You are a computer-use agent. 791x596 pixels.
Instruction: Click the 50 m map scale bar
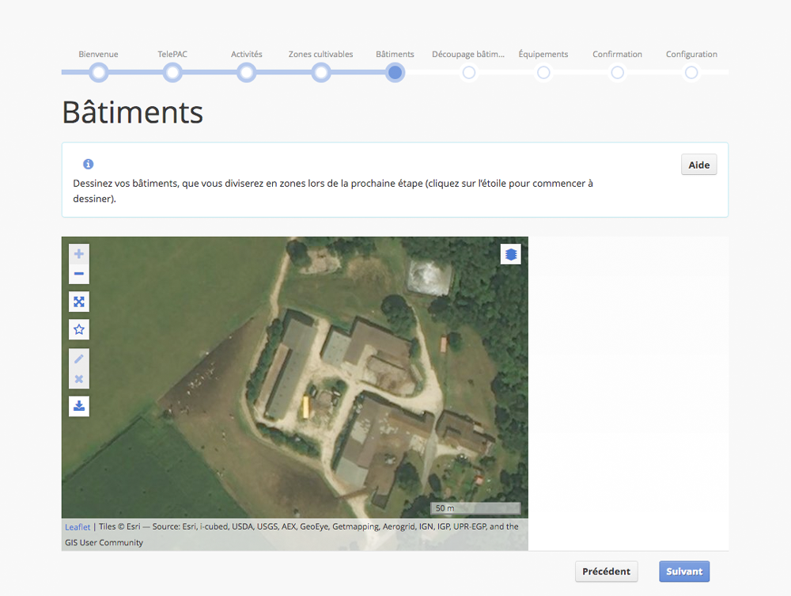475,507
